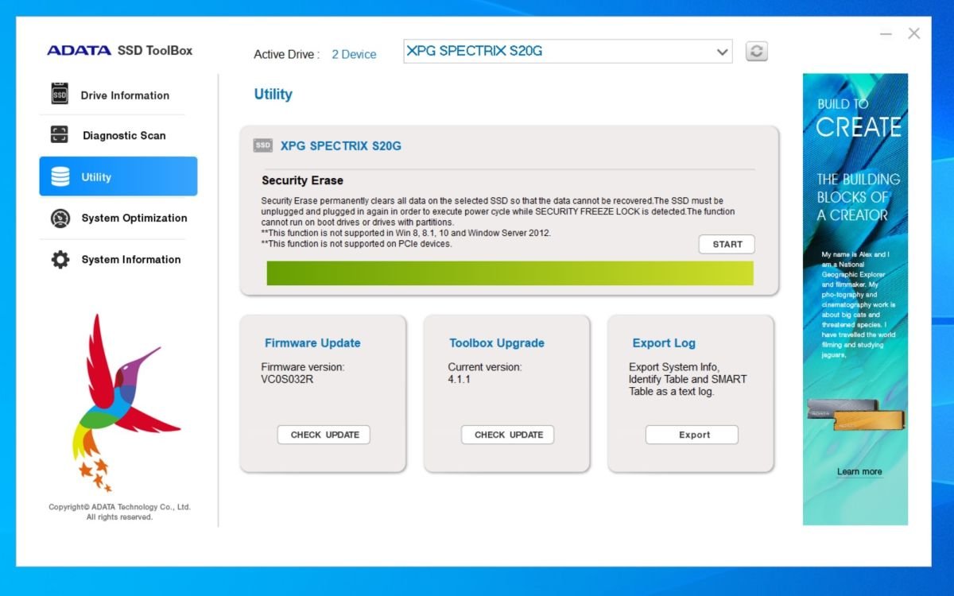Click the Security Erase green progress bar

[x=510, y=273]
